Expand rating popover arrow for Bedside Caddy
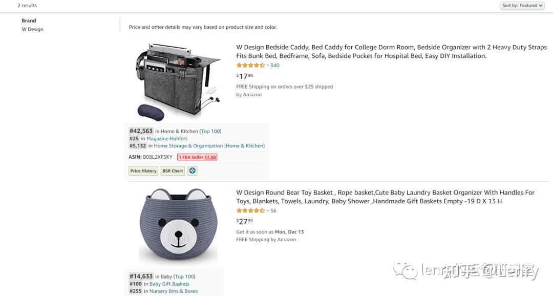This screenshot has width=553, height=296. [268, 66]
